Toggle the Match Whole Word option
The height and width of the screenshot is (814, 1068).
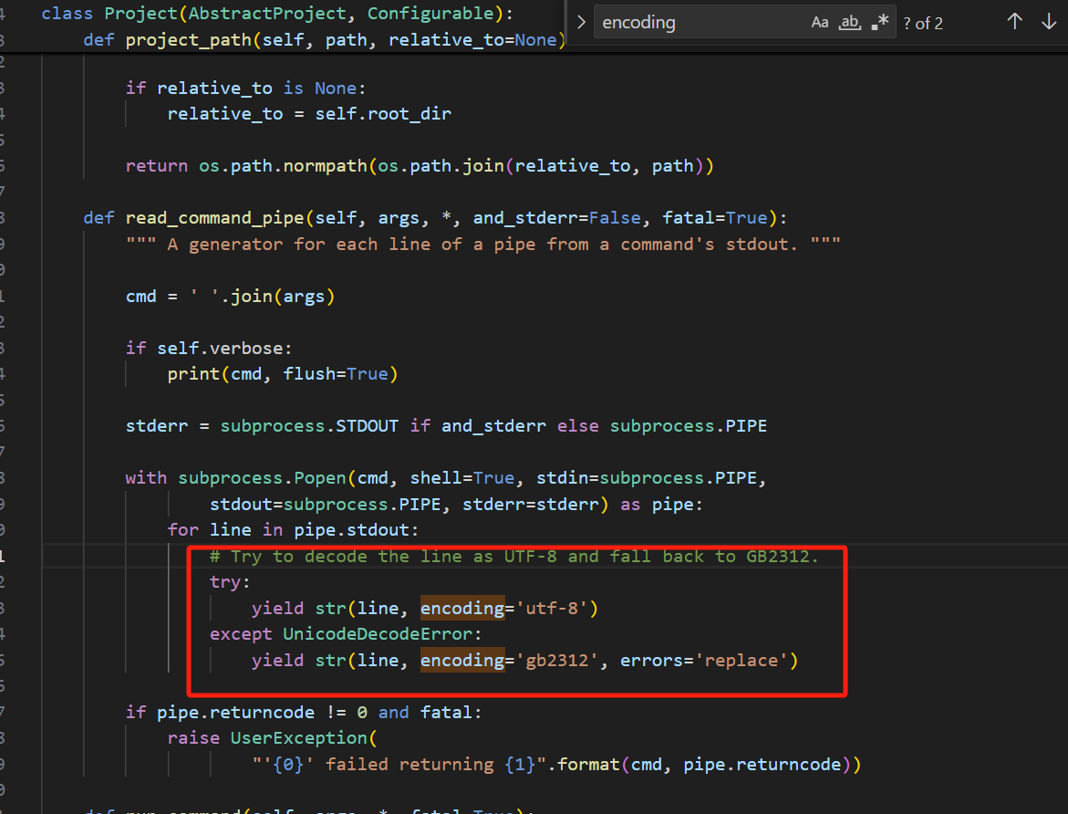pyautogui.click(x=849, y=23)
